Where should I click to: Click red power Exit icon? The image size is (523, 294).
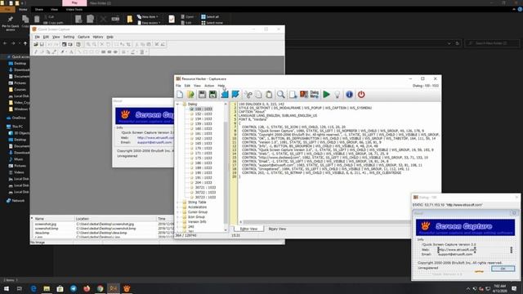(361, 95)
